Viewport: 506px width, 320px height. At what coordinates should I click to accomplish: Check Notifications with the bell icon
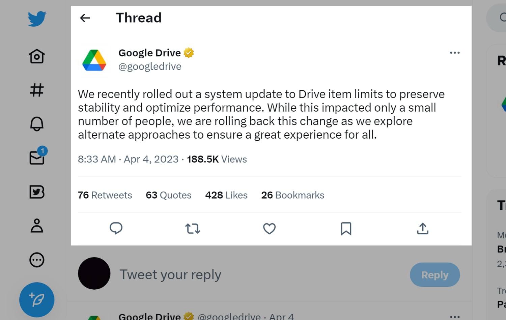pos(37,124)
